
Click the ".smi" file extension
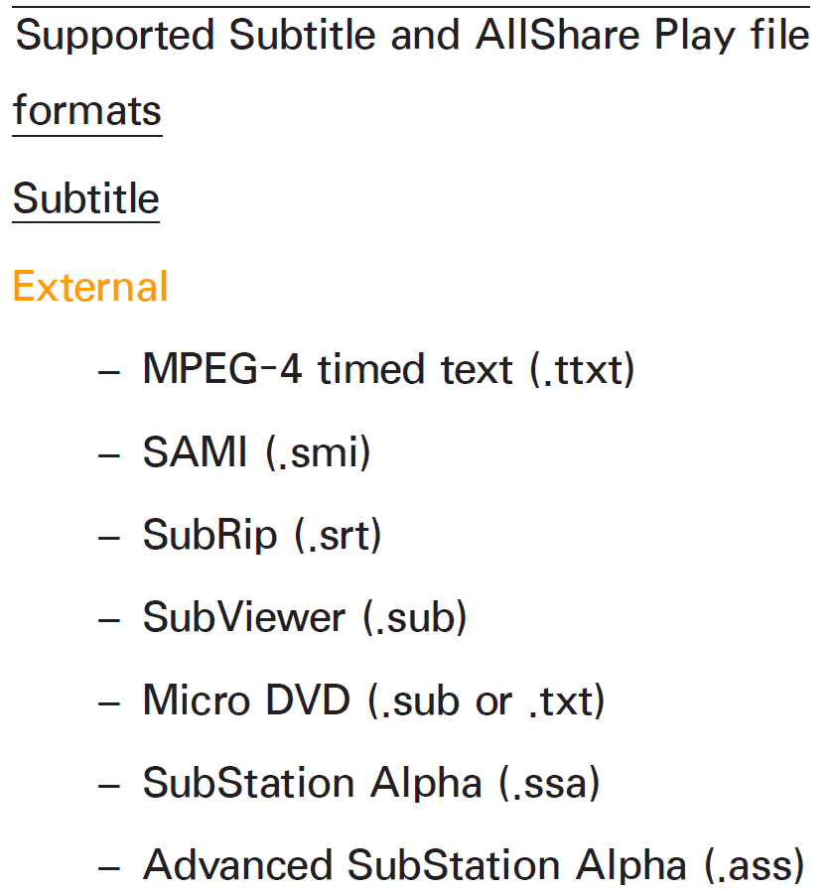tap(318, 453)
